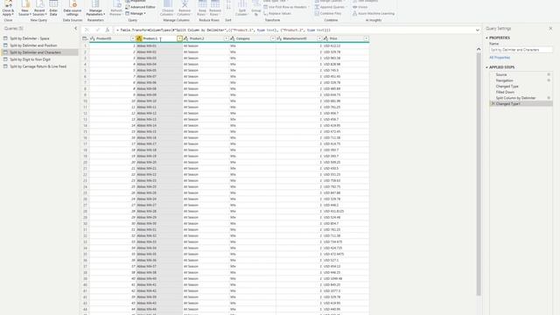Click the Split Column button

click(x=242, y=8)
